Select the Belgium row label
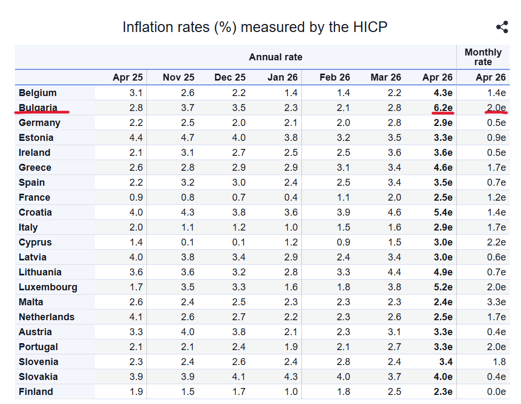This screenshot has width=521, height=404. coord(37,93)
